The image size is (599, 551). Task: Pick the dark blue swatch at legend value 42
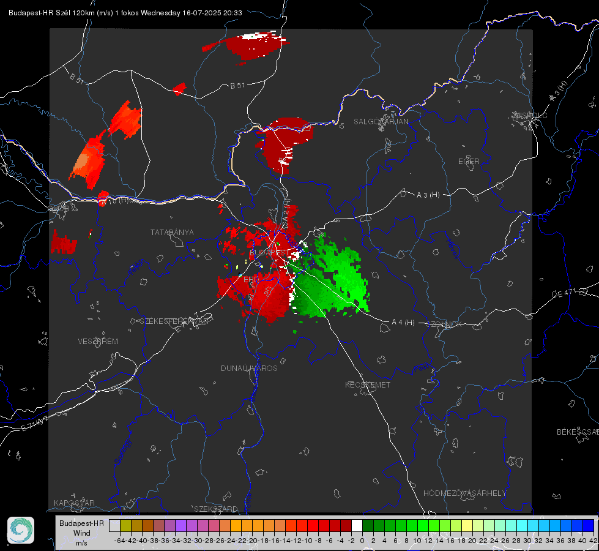[589, 526]
